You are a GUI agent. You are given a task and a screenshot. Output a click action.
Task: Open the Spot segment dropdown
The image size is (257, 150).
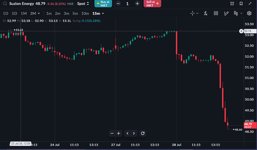click(83, 4)
